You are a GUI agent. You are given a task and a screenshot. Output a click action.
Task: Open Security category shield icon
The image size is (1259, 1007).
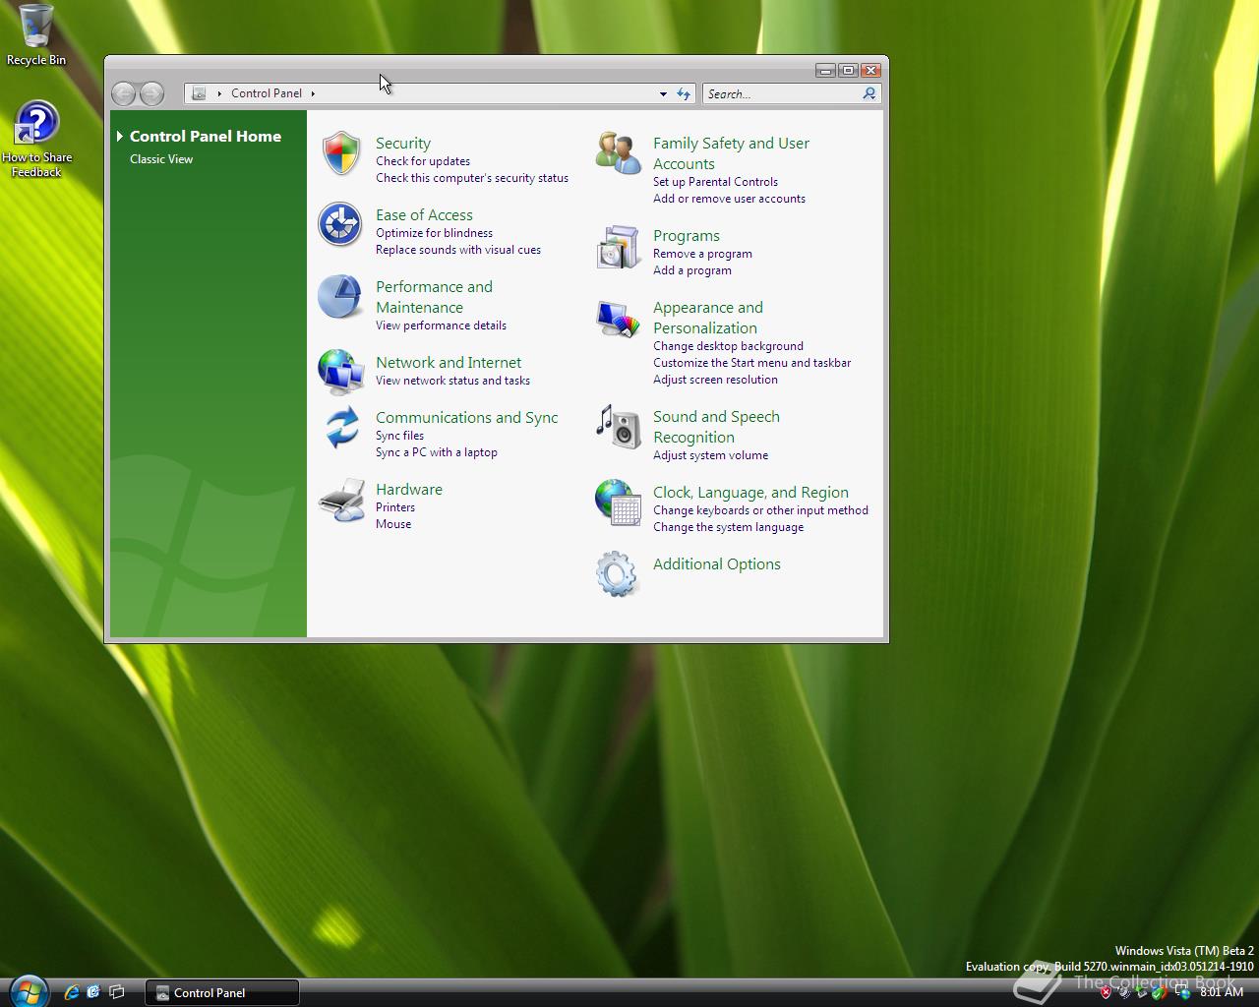[341, 153]
